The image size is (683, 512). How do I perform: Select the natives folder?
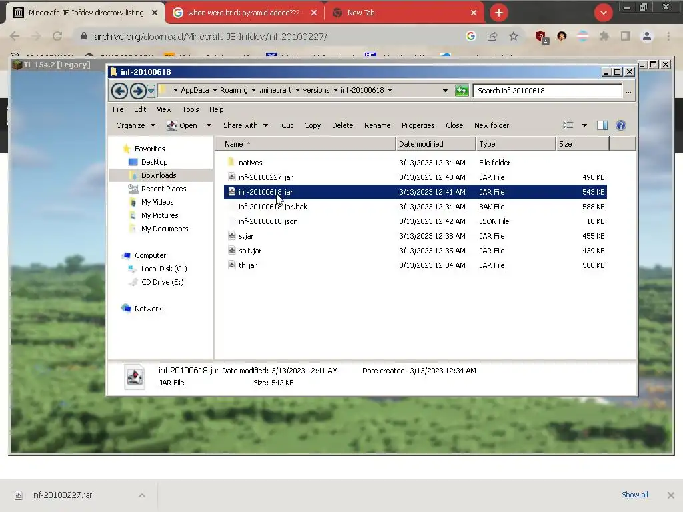click(x=251, y=163)
